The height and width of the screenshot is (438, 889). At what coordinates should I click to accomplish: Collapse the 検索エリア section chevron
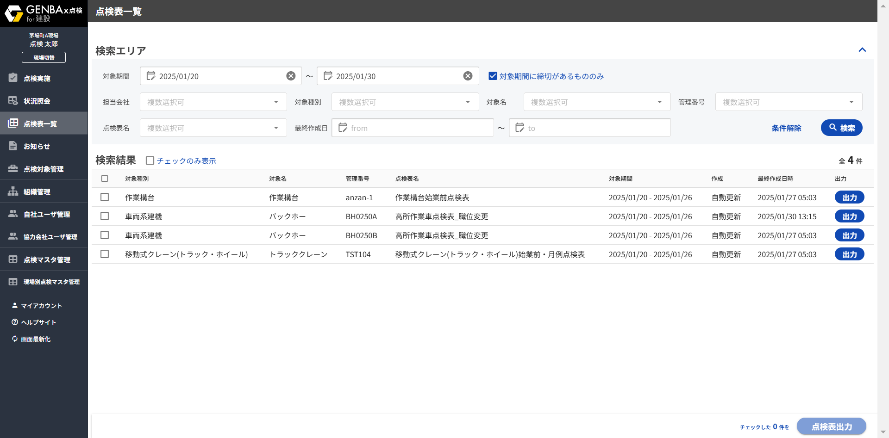pyautogui.click(x=862, y=50)
